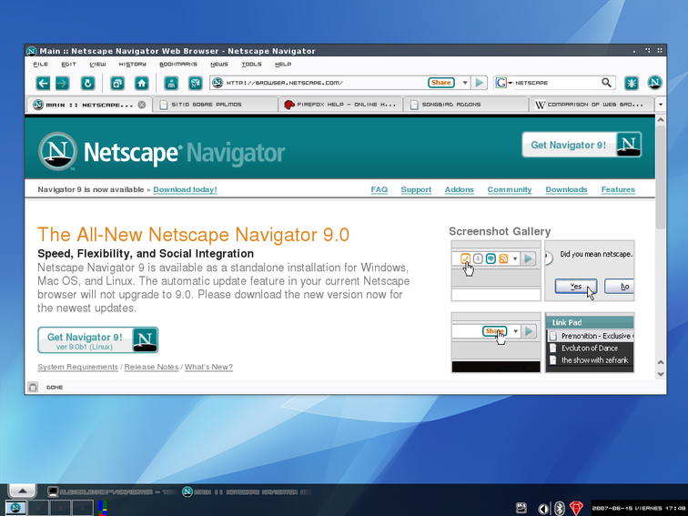
Task: Click the status bar page icon
Action: (33, 387)
